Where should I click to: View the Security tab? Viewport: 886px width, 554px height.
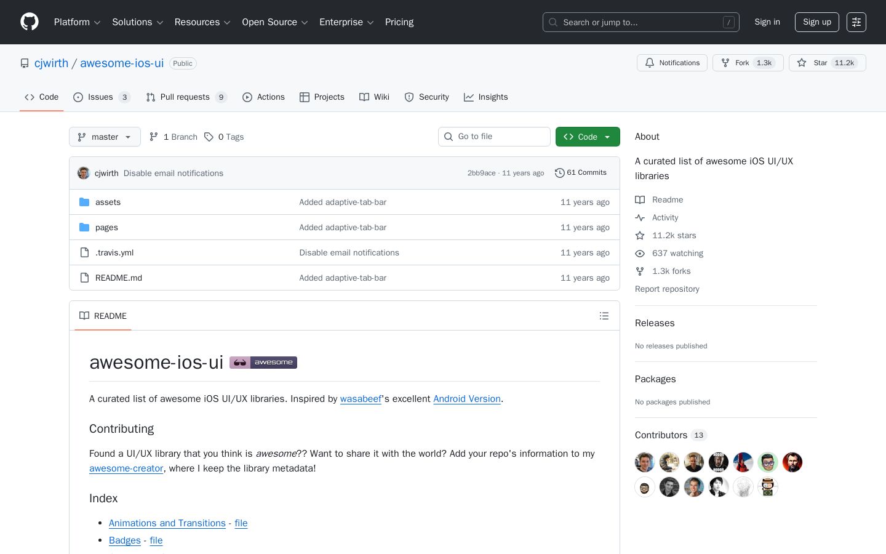coord(427,97)
